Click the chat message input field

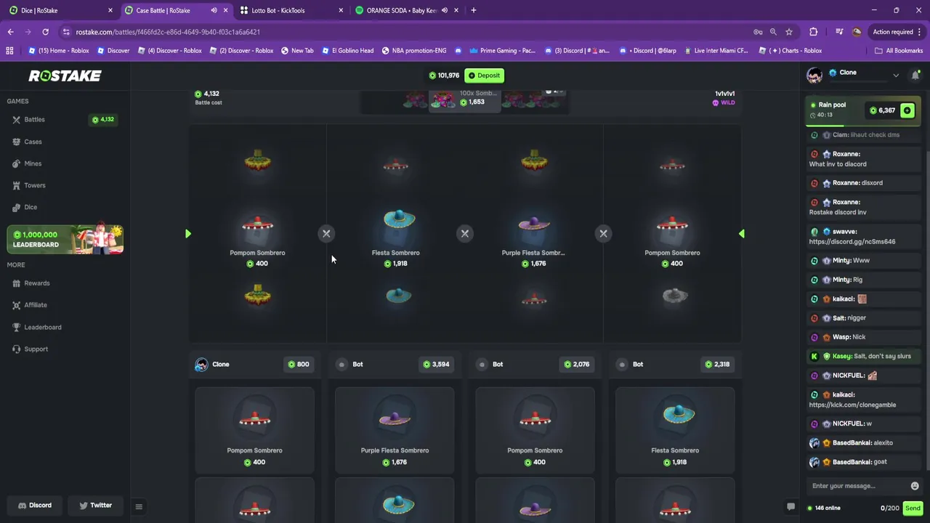point(857,486)
